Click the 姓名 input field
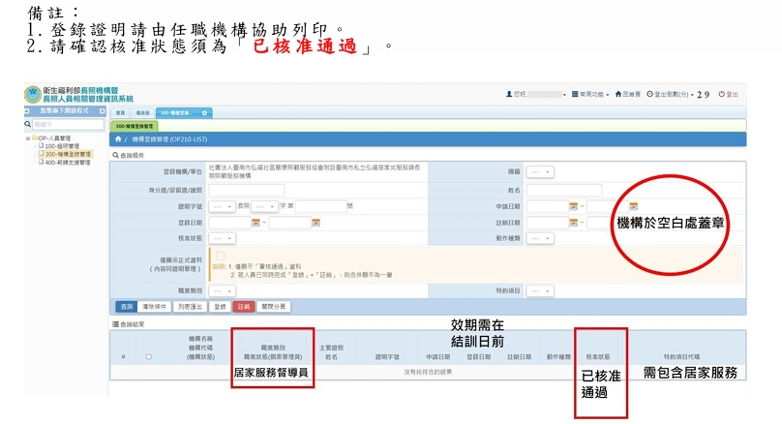Image resolution: width=782 pixels, height=424 pixels. click(565, 190)
